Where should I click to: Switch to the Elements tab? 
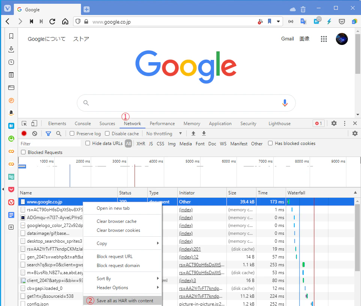57,124
